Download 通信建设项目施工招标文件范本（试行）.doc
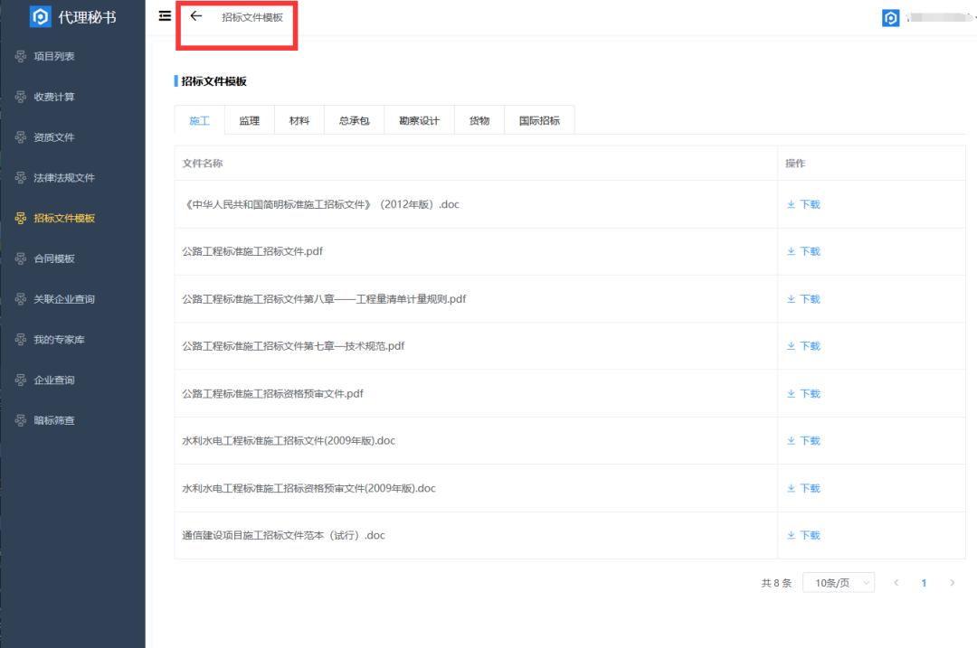This screenshot has width=977, height=648. [803, 535]
